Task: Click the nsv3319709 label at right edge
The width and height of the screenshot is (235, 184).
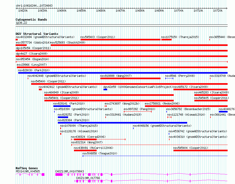Action: (x=222, y=76)
